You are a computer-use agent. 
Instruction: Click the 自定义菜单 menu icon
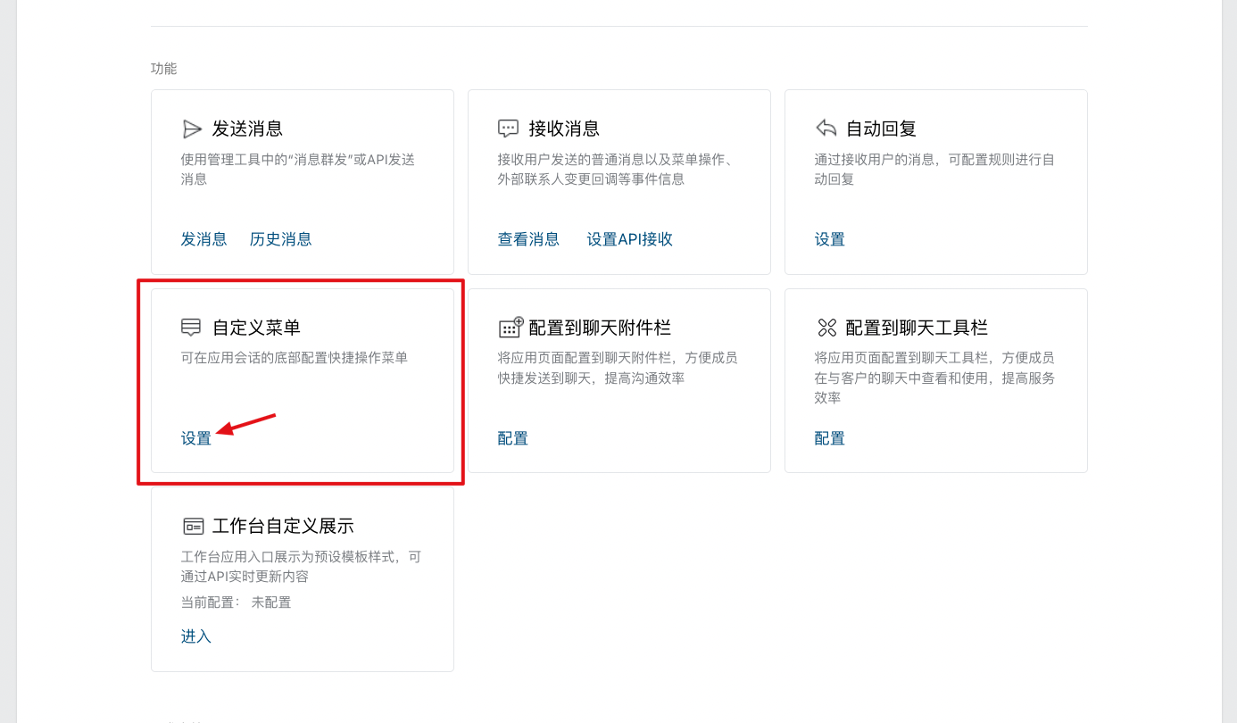[x=191, y=328]
